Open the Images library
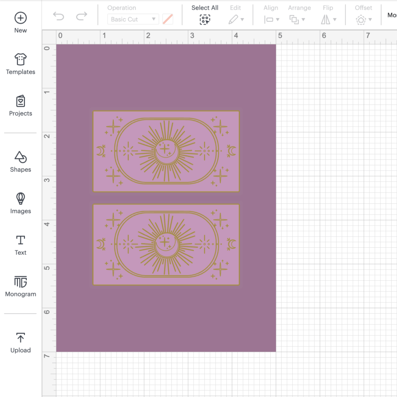Viewport: 397px width, 397px height. tap(21, 198)
